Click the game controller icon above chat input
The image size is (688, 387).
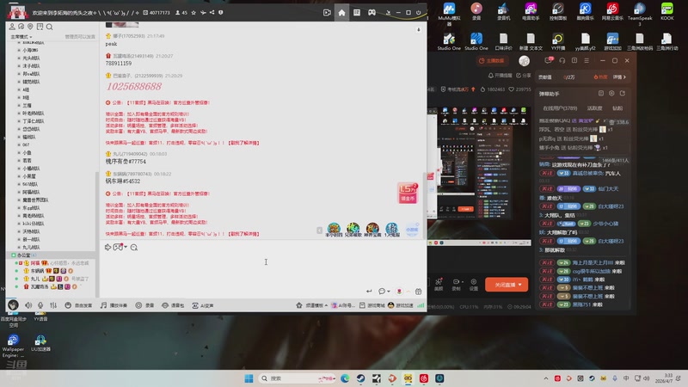tap(118, 248)
